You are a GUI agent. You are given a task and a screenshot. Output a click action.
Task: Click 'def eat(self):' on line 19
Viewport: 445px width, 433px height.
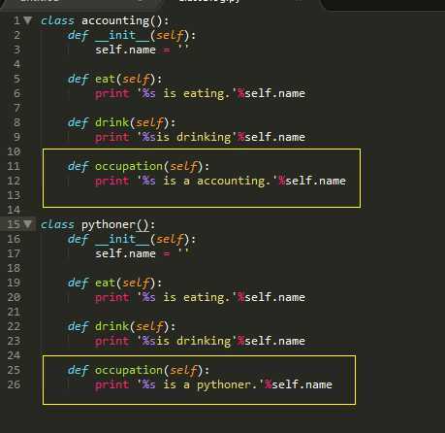tap(115, 283)
